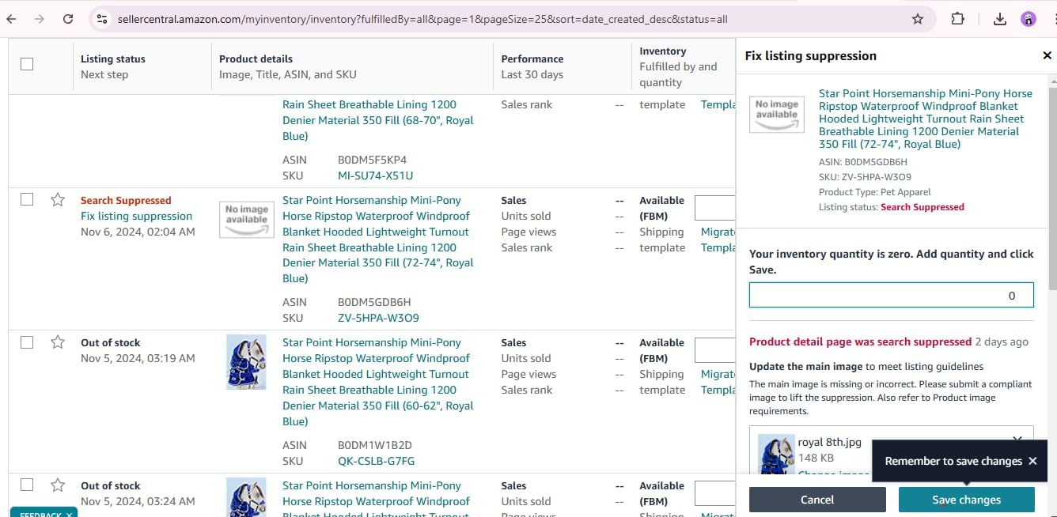Click the 'Fix listing suppression' link

[136, 216]
